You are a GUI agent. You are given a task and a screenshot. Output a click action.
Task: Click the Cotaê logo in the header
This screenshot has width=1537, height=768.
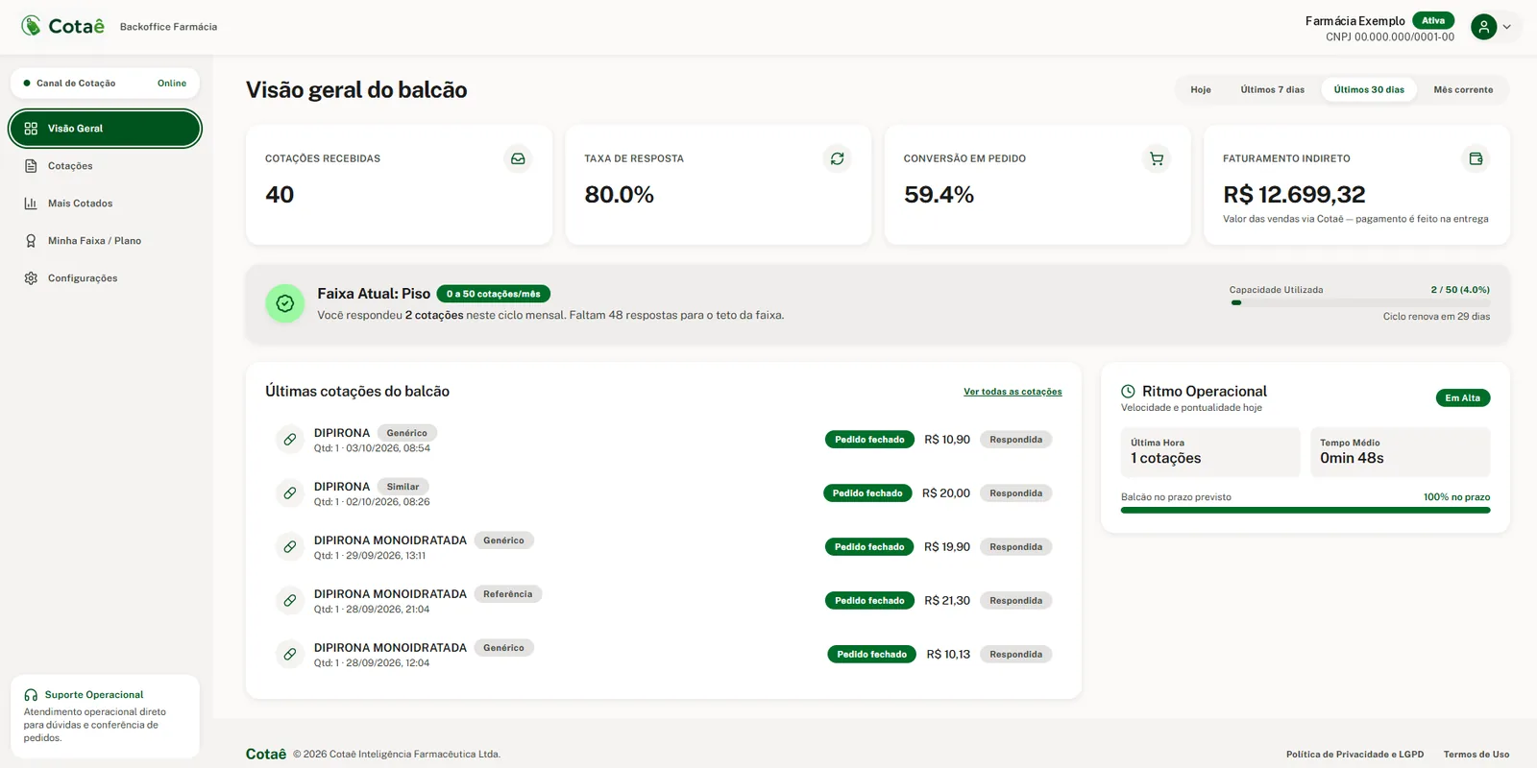pos(62,26)
